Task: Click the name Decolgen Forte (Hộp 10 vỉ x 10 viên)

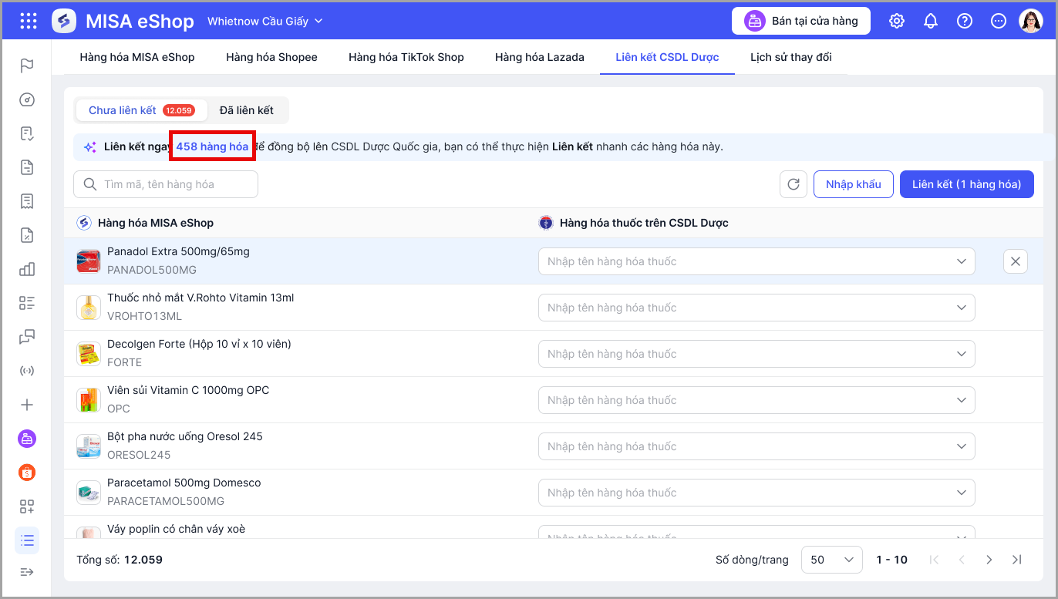Action: coord(199,344)
